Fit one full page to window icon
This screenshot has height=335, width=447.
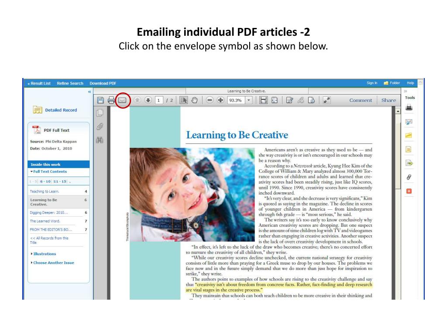(x=275, y=100)
